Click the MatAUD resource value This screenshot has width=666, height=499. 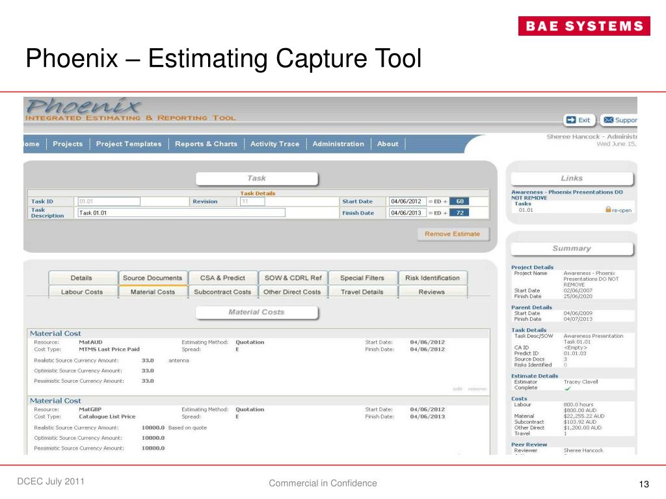90,342
